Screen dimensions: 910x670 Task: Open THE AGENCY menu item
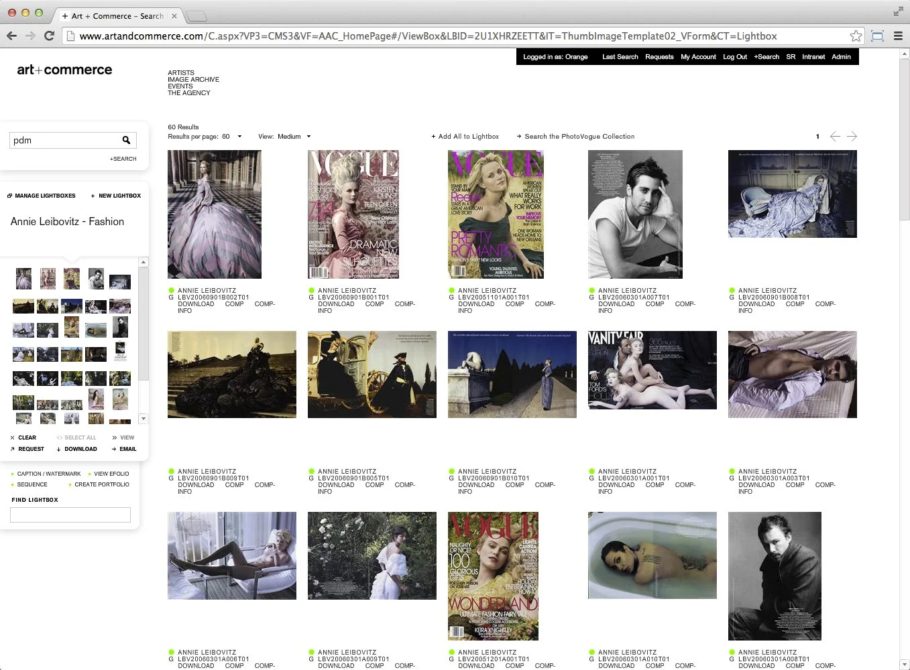(189, 92)
